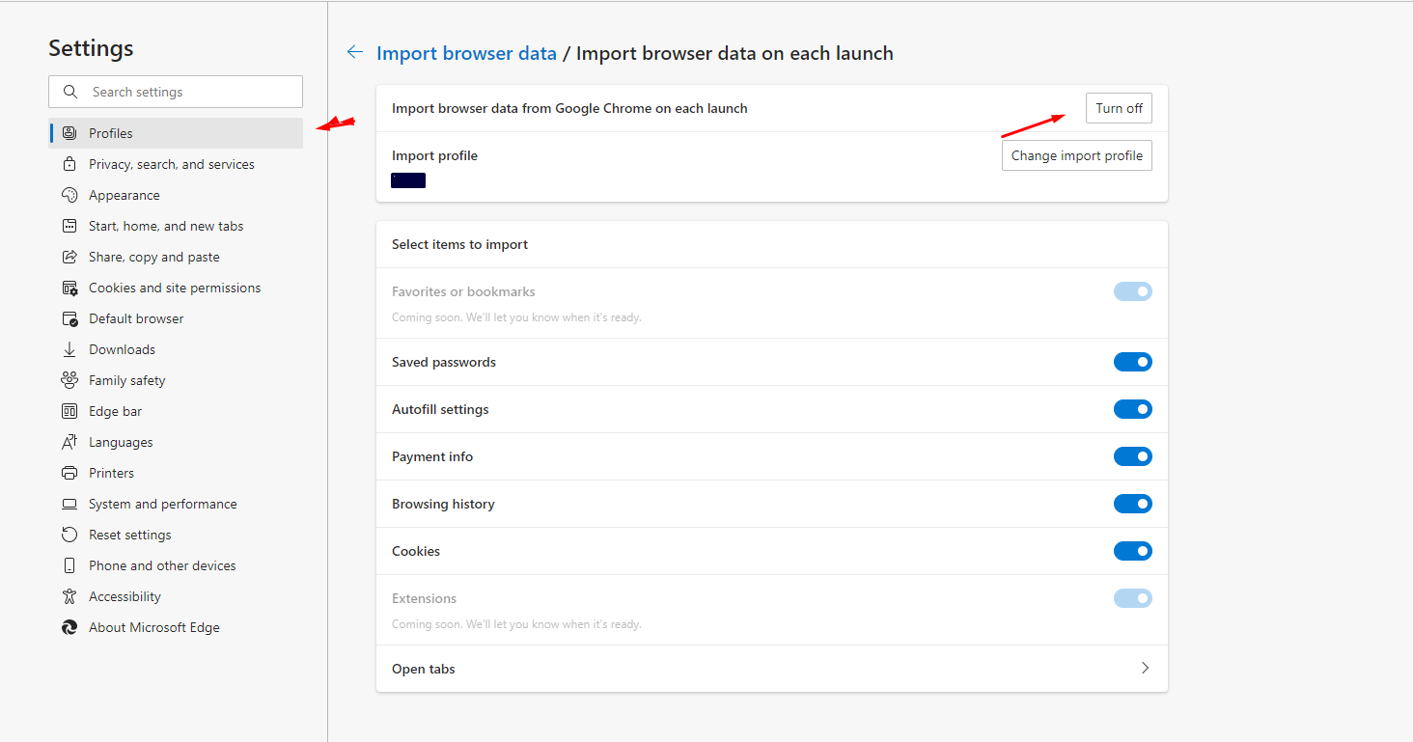Click the Downloads arrow icon
The width and height of the screenshot is (1413, 742).
[69, 349]
